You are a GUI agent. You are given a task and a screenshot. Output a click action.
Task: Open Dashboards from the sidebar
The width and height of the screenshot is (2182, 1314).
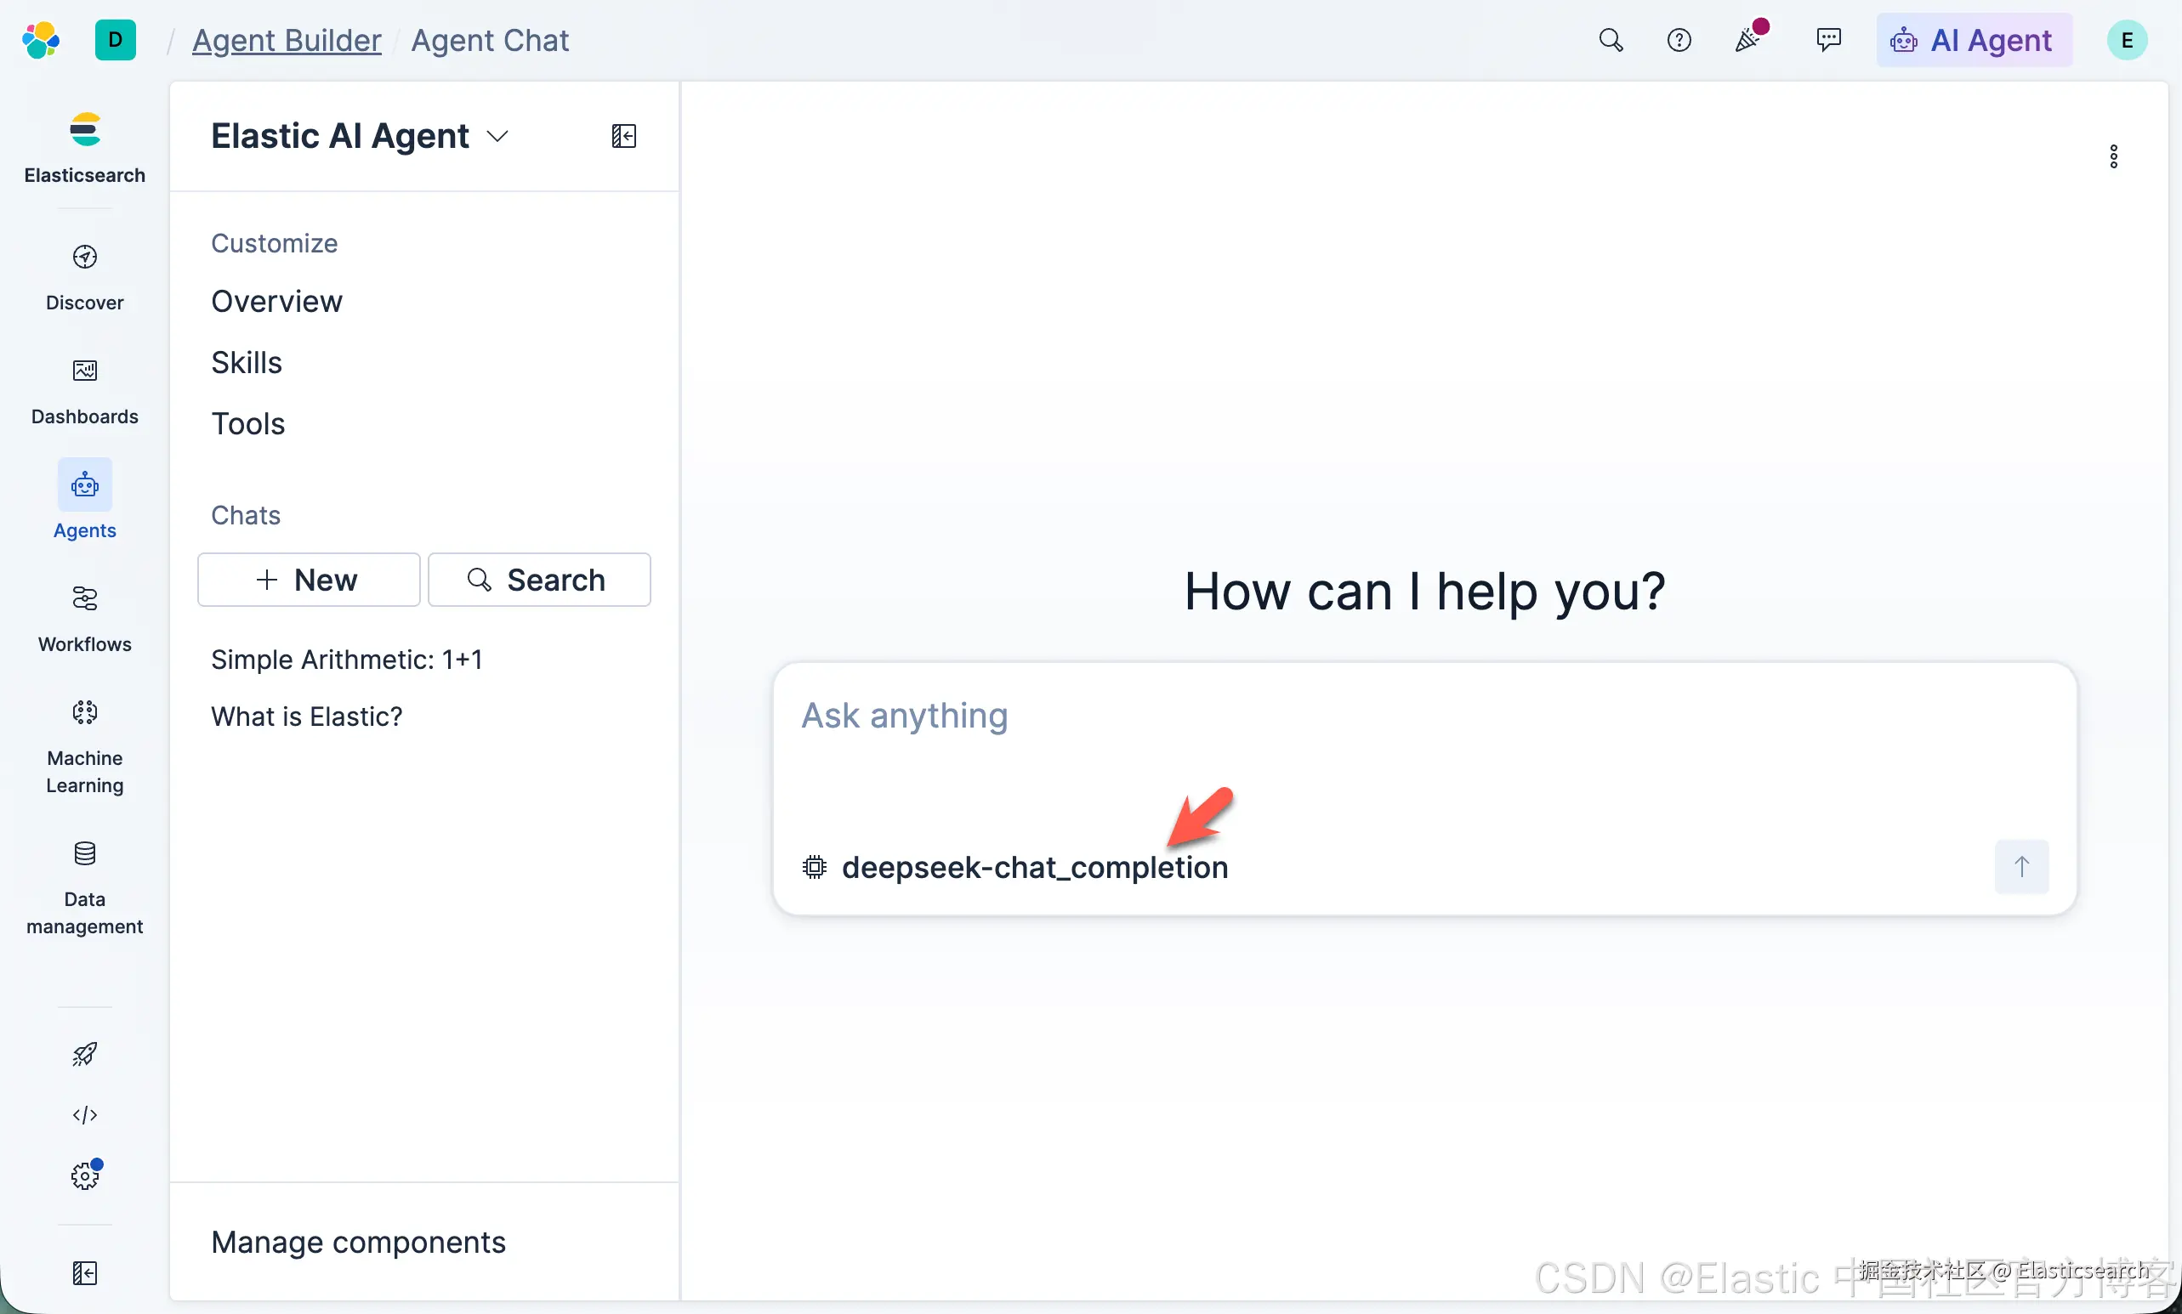click(85, 392)
